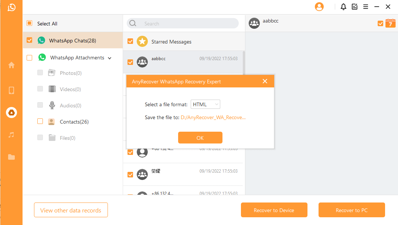Screen dimensions: 398x225
Task: Click the Recover to PC button
Action: click(x=351, y=210)
